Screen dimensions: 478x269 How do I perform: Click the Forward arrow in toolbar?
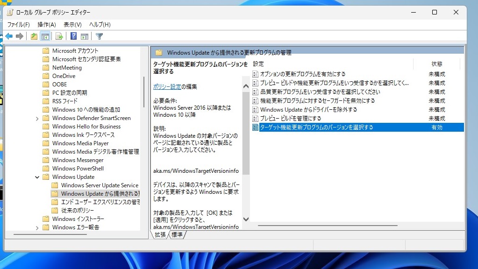click(x=20, y=36)
